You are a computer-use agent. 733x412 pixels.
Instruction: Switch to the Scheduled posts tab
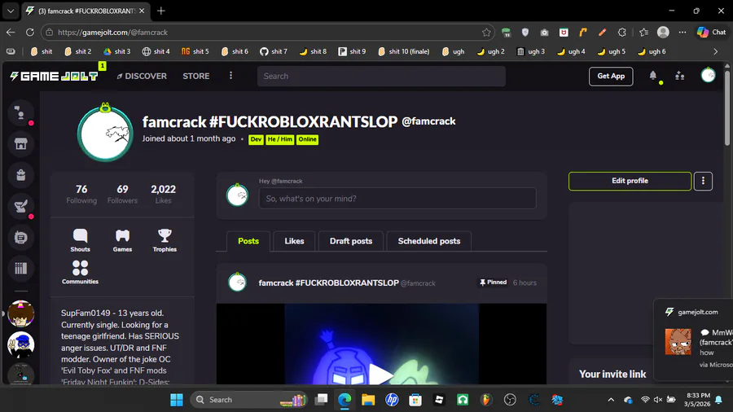click(429, 241)
